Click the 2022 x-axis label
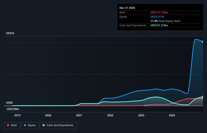Image resolution: width=207 pixels, height=133 pixels. [110, 115]
